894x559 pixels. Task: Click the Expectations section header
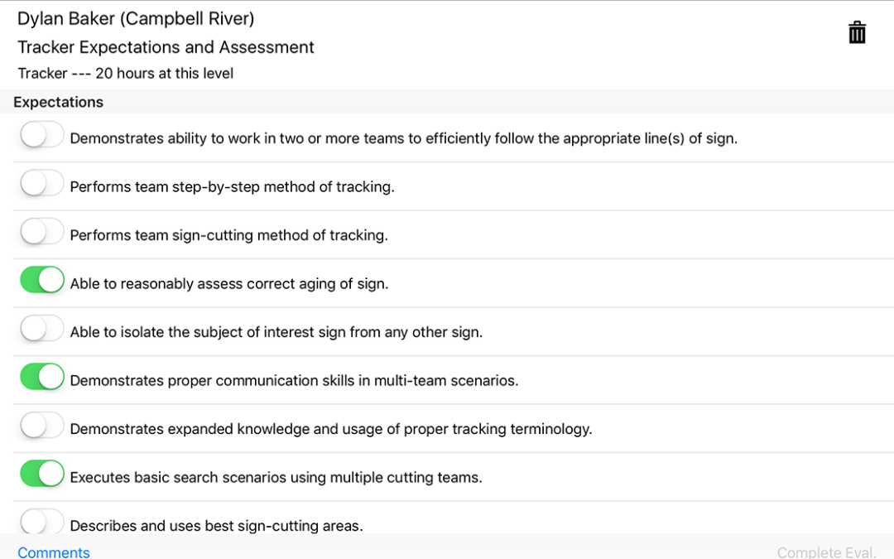tap(59, 103)
